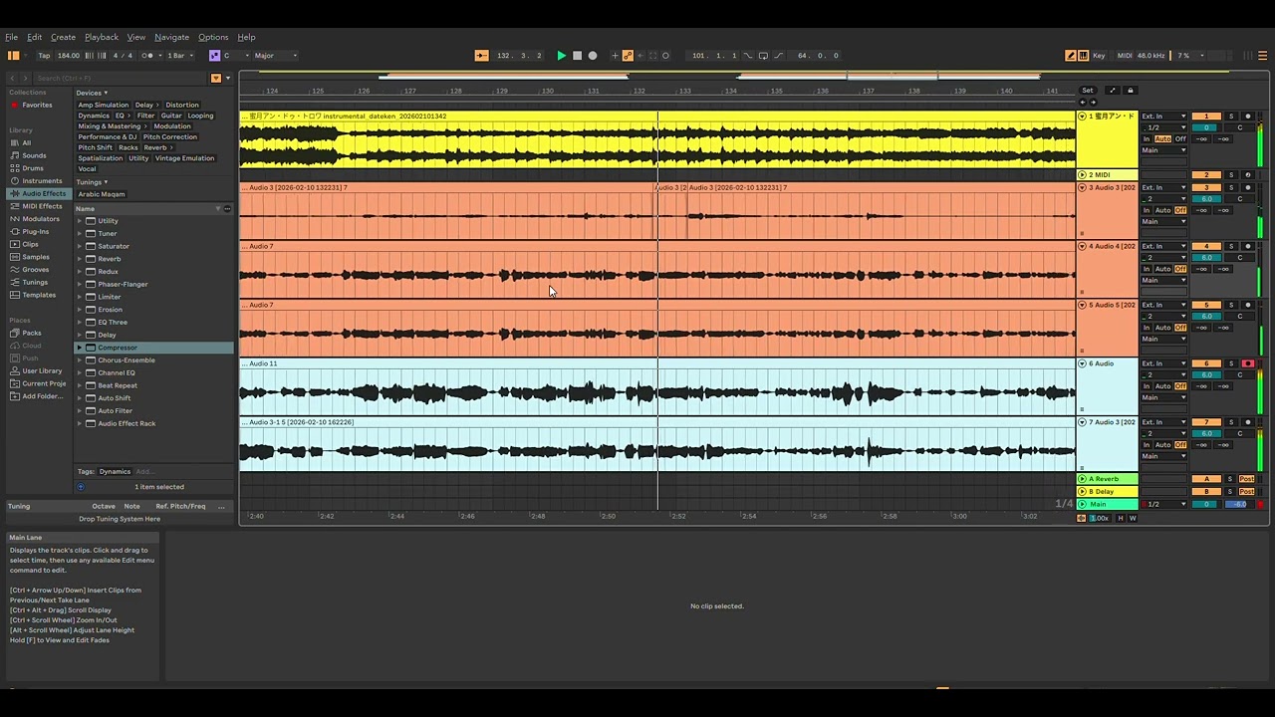The height and width of the screenshot is (717, 1275).
Task: Click the Set locator button
Action: pyautogui.click(x=1088, y=91)
